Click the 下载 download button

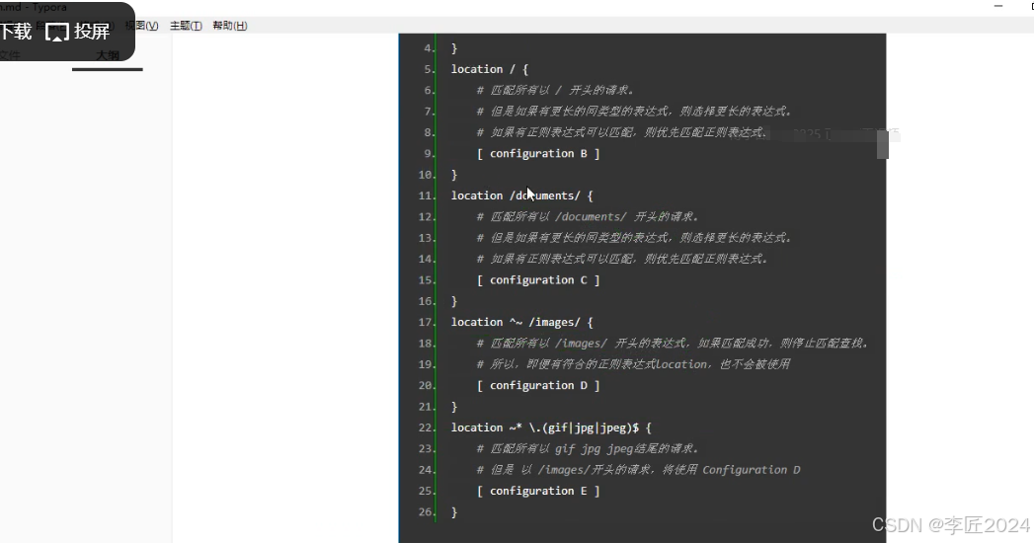point(15,31)
